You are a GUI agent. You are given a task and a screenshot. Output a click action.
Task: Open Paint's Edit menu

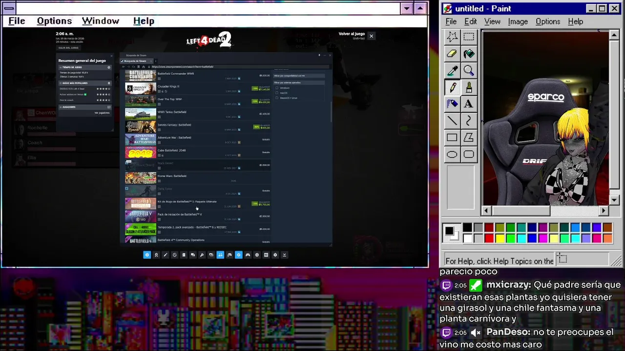[471, 21]
